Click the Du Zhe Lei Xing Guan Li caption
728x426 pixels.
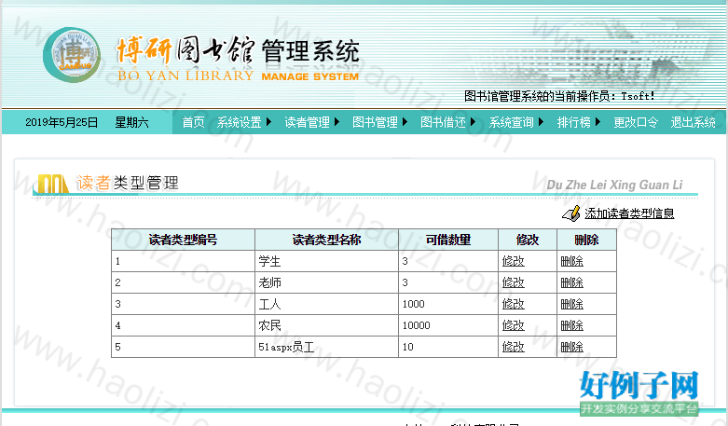point(614,185)
